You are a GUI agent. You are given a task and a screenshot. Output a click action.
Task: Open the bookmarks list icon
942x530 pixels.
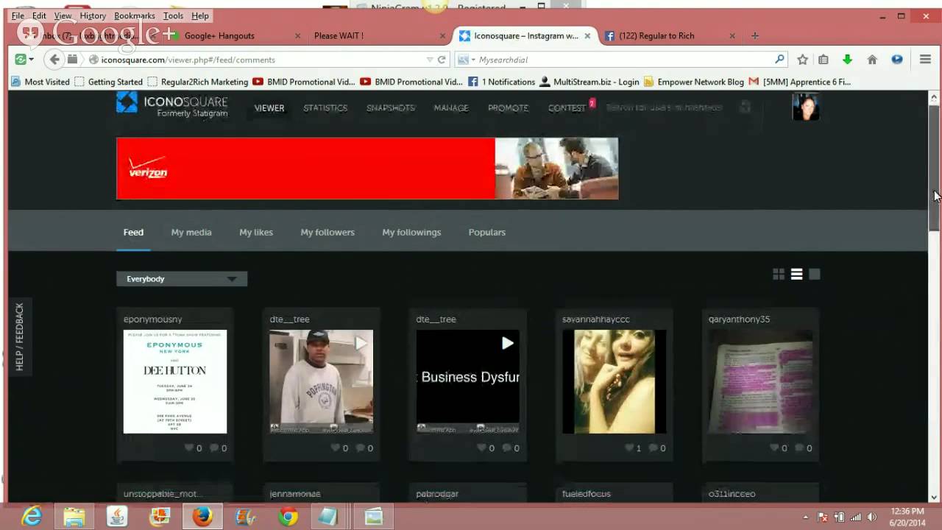(x=823, y=60)
